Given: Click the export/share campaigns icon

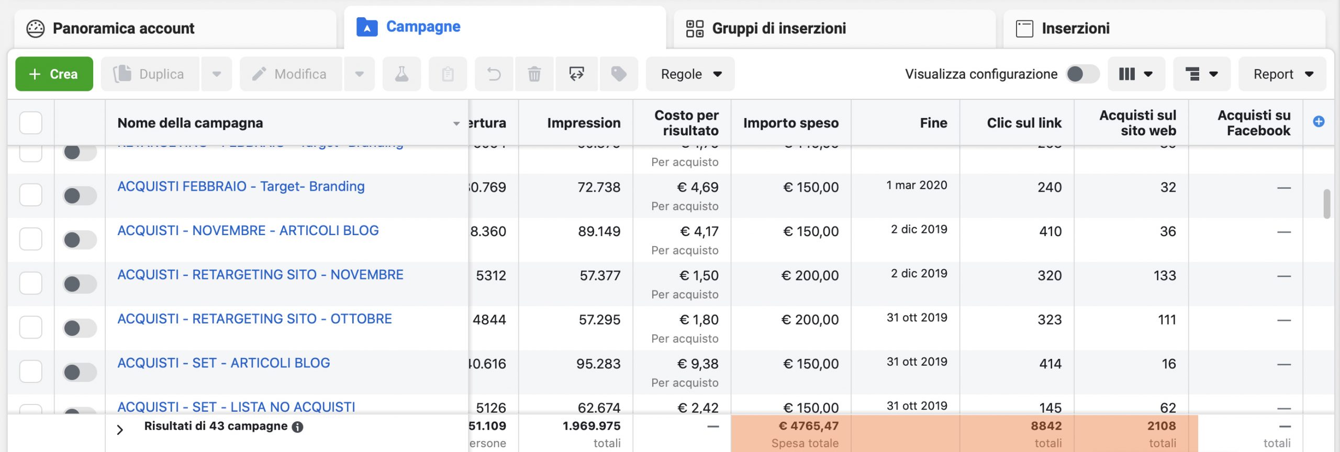Looking at the screenshot, I should [576, 74].
